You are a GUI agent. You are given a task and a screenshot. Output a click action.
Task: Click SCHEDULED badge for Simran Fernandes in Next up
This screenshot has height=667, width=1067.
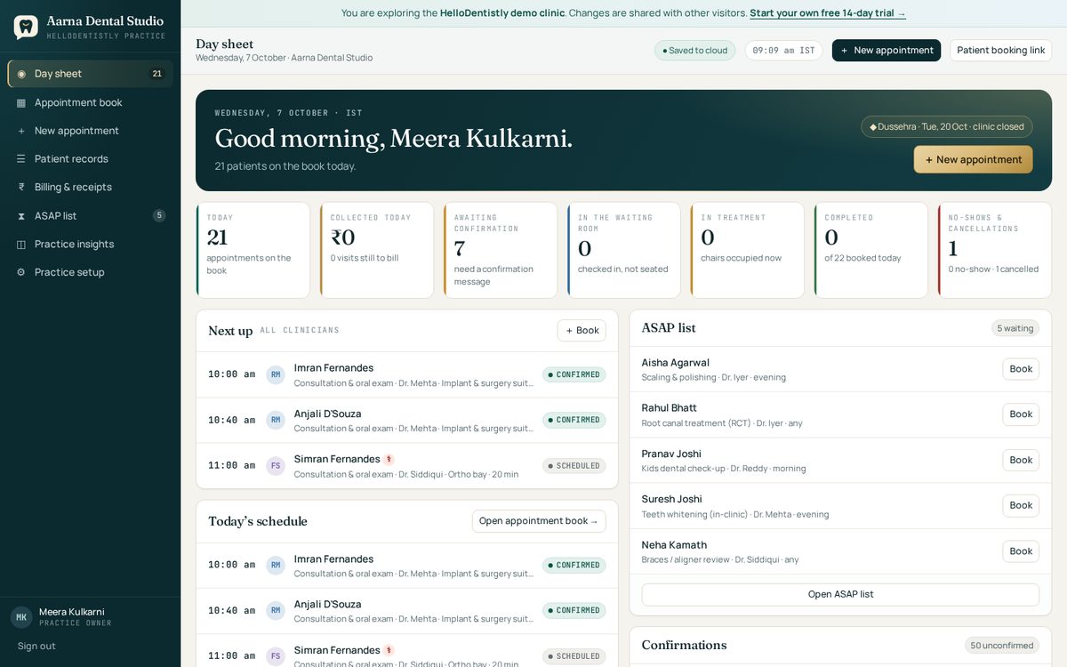(x=574, y=466)
